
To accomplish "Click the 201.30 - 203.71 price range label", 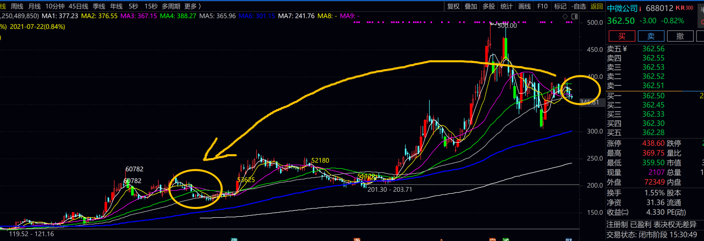I will pyautogui.click(x=390, y=190).
